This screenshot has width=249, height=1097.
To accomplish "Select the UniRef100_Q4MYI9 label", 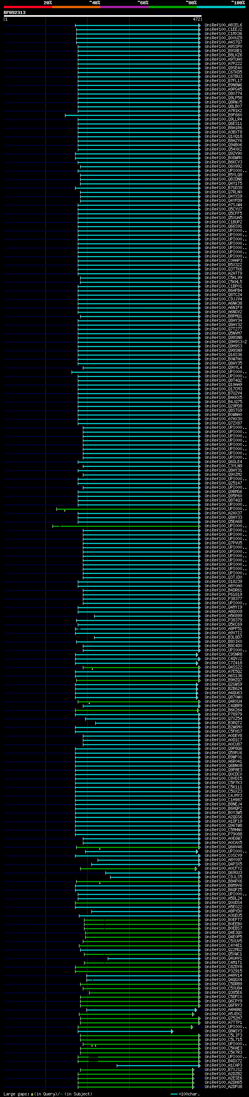I will (223, 607).
